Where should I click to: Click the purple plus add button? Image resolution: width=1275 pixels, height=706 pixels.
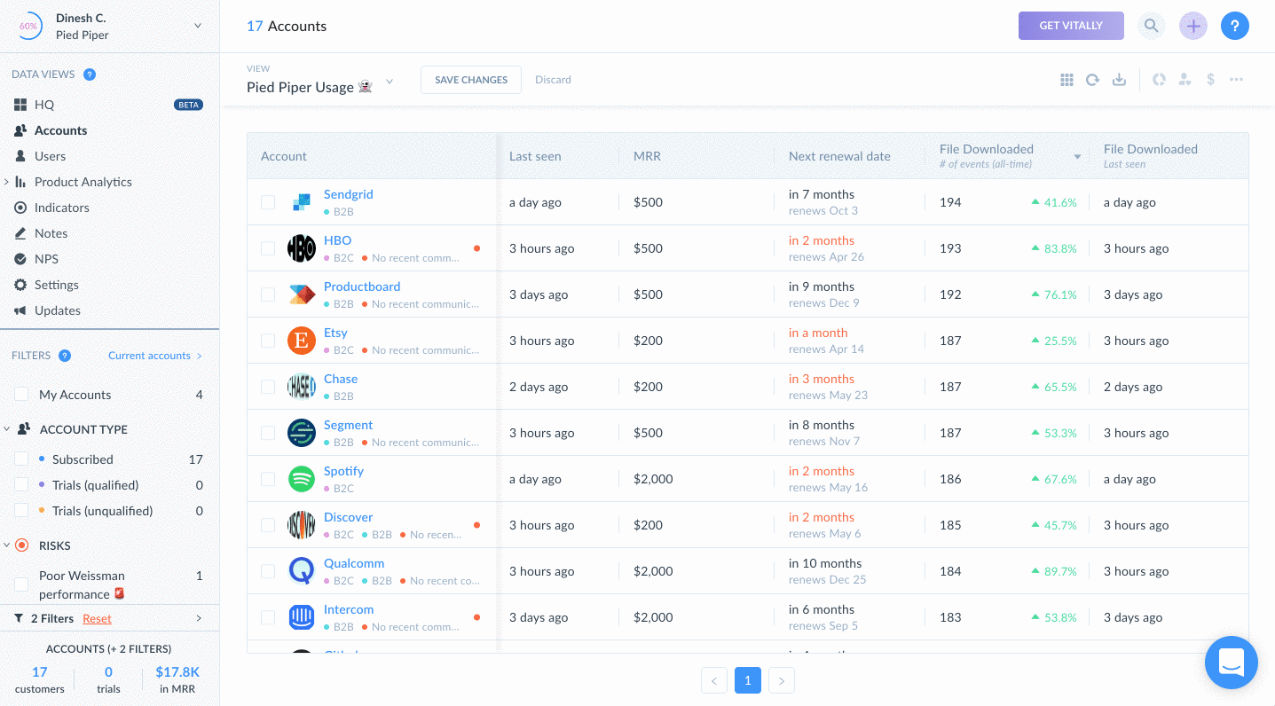(x=1193, y=26)
